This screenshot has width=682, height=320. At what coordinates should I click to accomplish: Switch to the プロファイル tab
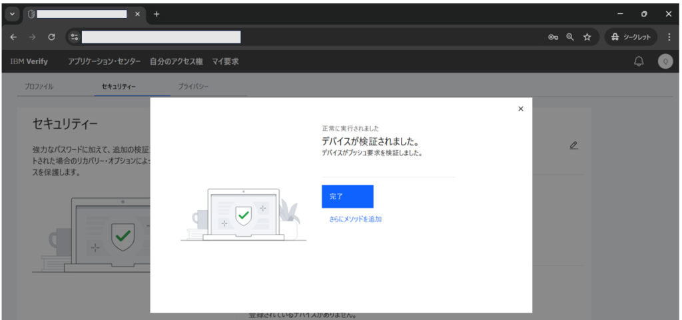39,86
